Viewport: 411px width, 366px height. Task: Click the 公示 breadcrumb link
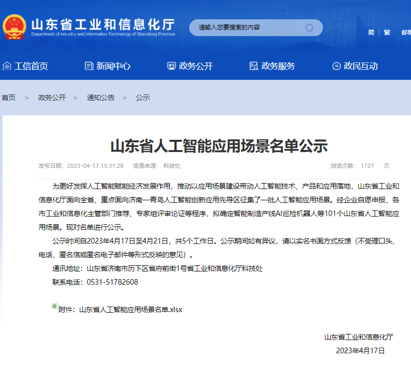142,98
